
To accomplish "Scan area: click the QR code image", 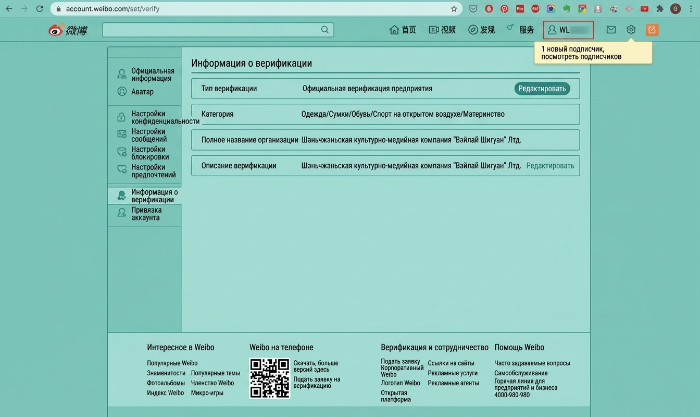I will pos(269,378).
